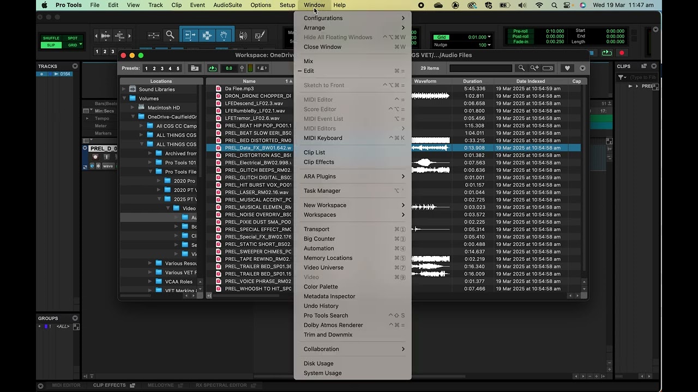Screen dimensions: 698x392
Task: Collapse the Volumes tree item
Action: [x=124, y=99]
